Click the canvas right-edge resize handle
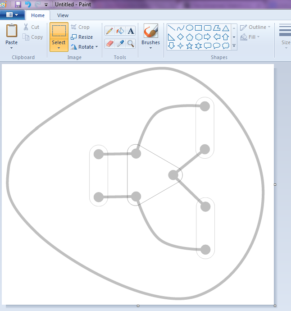291x311 pixels. click(x=275, y=184)
